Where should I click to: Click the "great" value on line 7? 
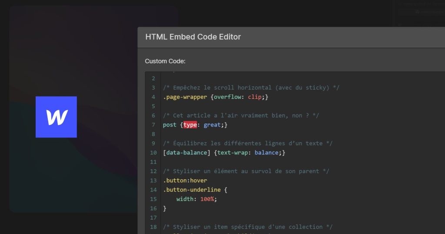click(x=212, y=125)
